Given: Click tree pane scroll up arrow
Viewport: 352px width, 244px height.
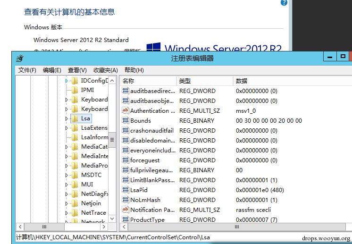Looking at the screenshot, I should [112, 80].
